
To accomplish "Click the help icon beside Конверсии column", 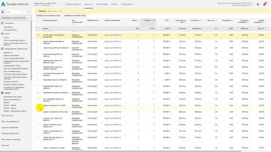I will coord(232,20).
